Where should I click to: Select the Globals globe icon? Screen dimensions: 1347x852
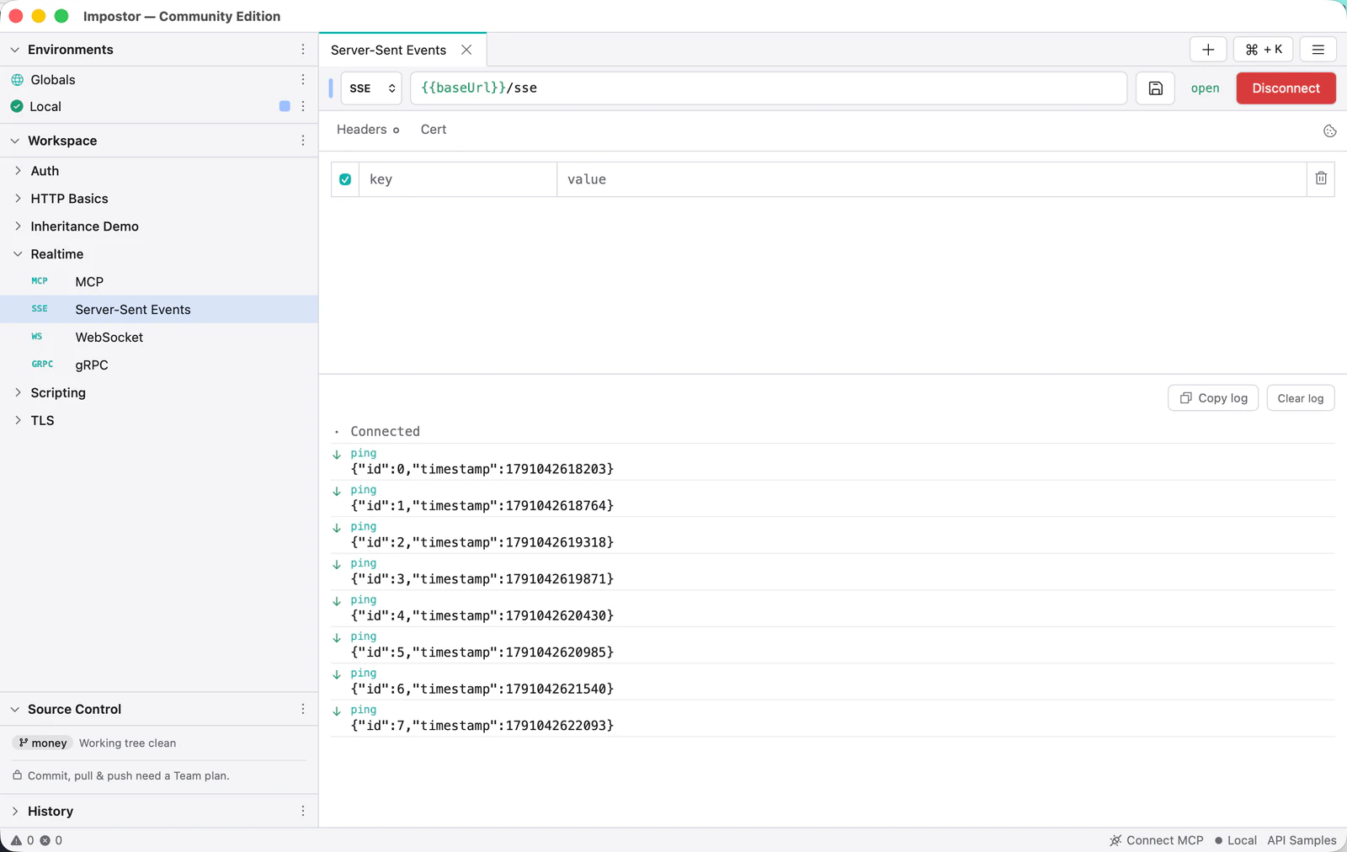[17, 80]
